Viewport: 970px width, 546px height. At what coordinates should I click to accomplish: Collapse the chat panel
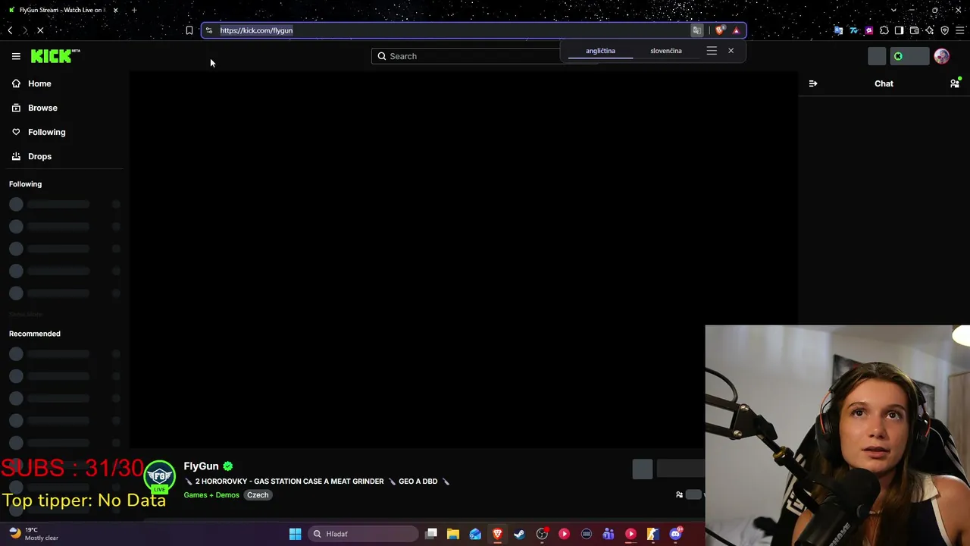click(x=813, y=83)
